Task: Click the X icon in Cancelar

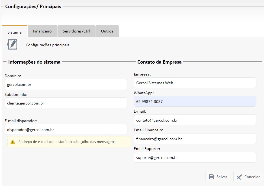Action: (239, 177)
